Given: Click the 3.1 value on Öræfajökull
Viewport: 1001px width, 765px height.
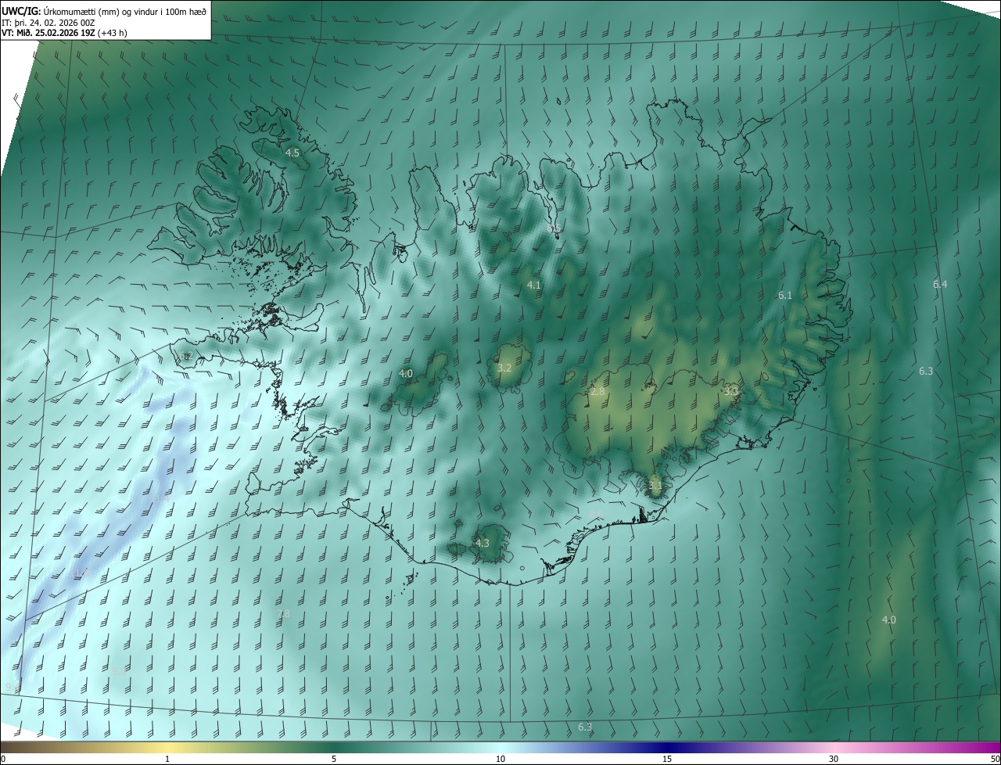Looking at the screenshot, I should click(655, 485).
